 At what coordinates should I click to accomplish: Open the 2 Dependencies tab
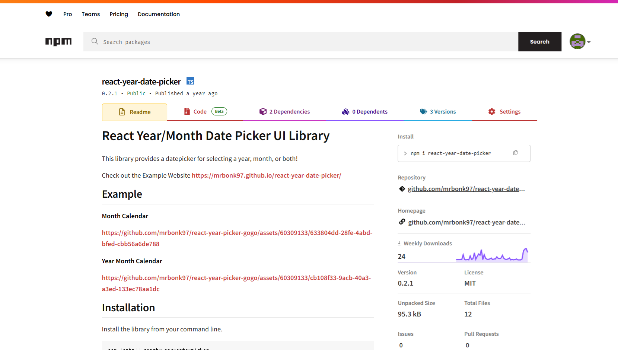tap(285, 112)
